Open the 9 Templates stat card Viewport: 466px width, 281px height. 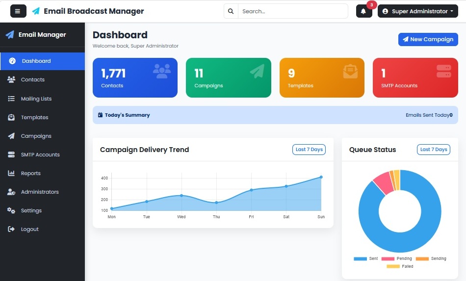tap(322, 77)
